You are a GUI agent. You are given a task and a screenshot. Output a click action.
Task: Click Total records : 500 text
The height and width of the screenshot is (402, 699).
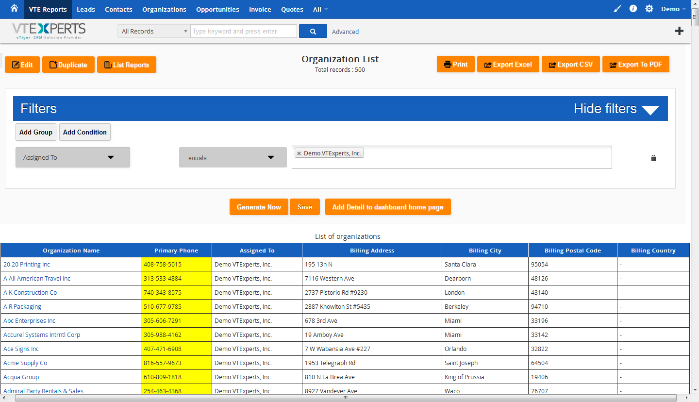[x=340, y=70]
